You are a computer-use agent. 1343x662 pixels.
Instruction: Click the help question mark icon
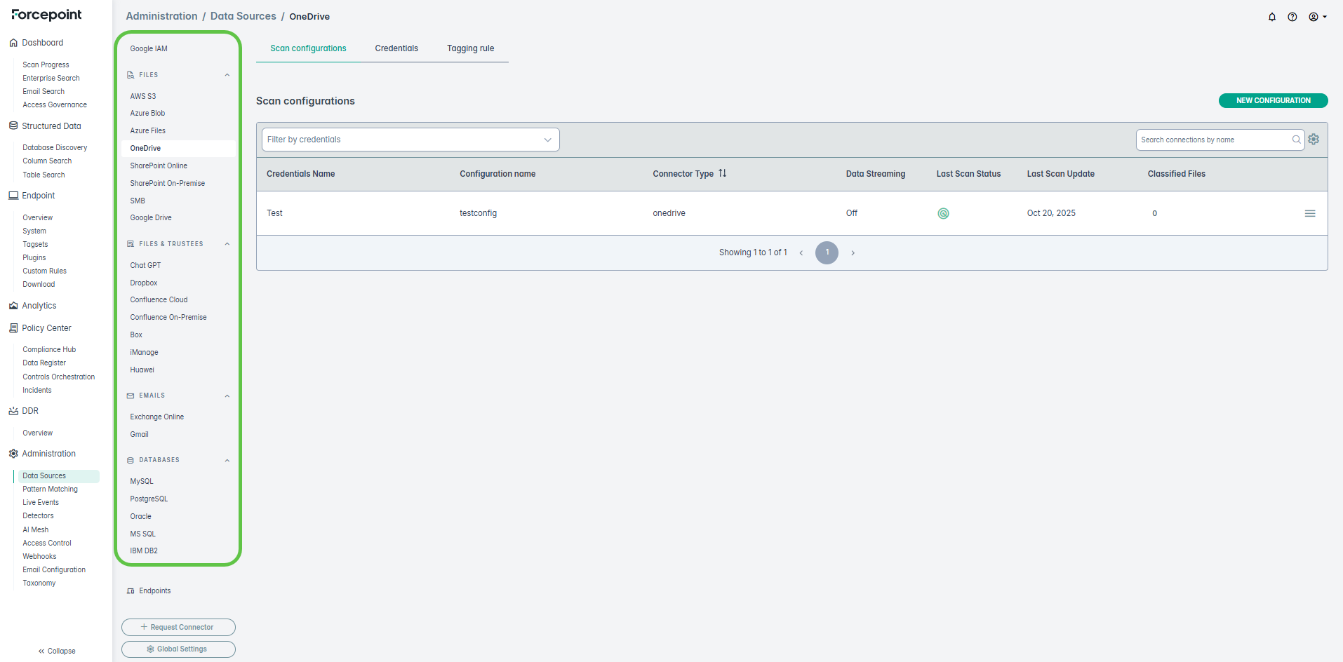[x=1292, y=17]
